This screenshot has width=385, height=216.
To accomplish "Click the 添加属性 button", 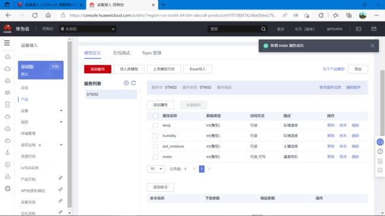I will point(161,105).
